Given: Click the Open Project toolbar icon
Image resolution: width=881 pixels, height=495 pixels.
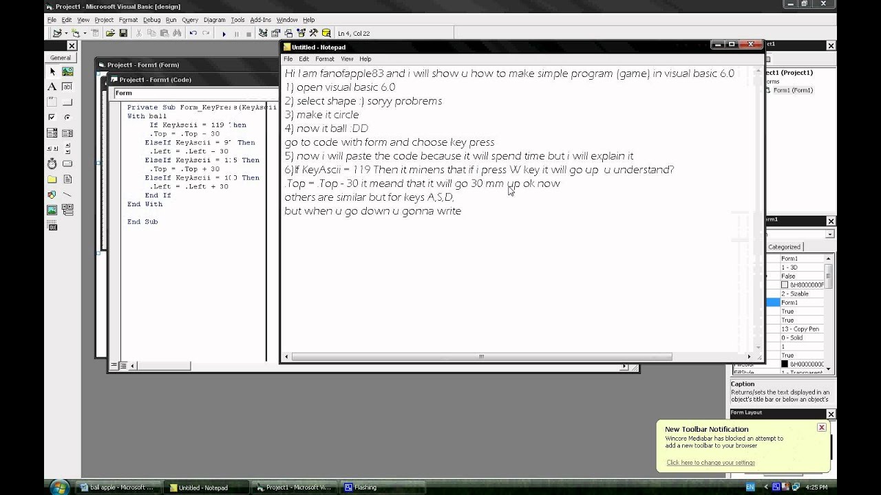Looking at the screenshot, I should click(x=111, y=33).
